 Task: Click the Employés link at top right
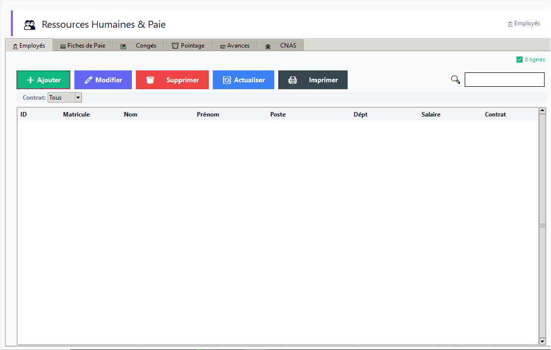click(524, 23)
